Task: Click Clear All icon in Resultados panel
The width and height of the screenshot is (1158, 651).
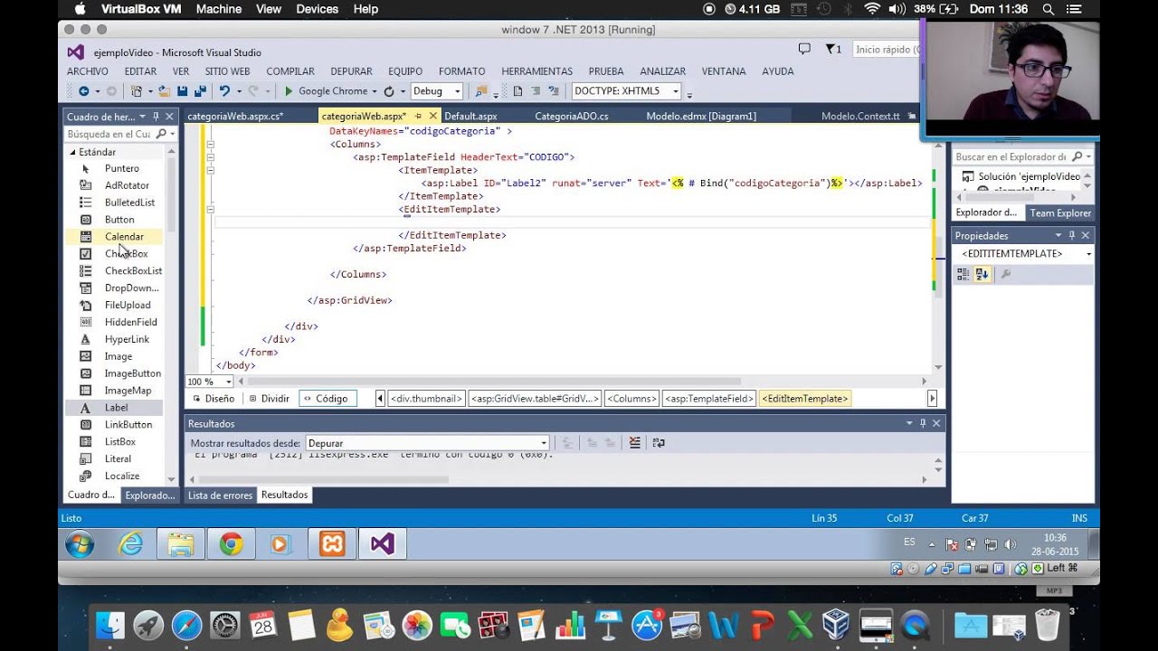Action: click(635, 443)
